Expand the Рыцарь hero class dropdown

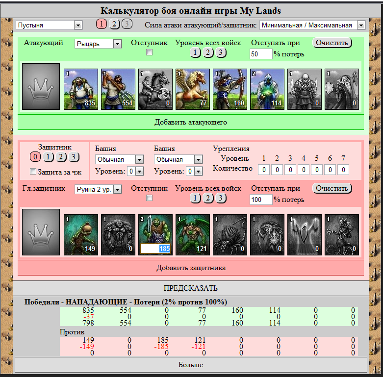(x=98, y=44)
